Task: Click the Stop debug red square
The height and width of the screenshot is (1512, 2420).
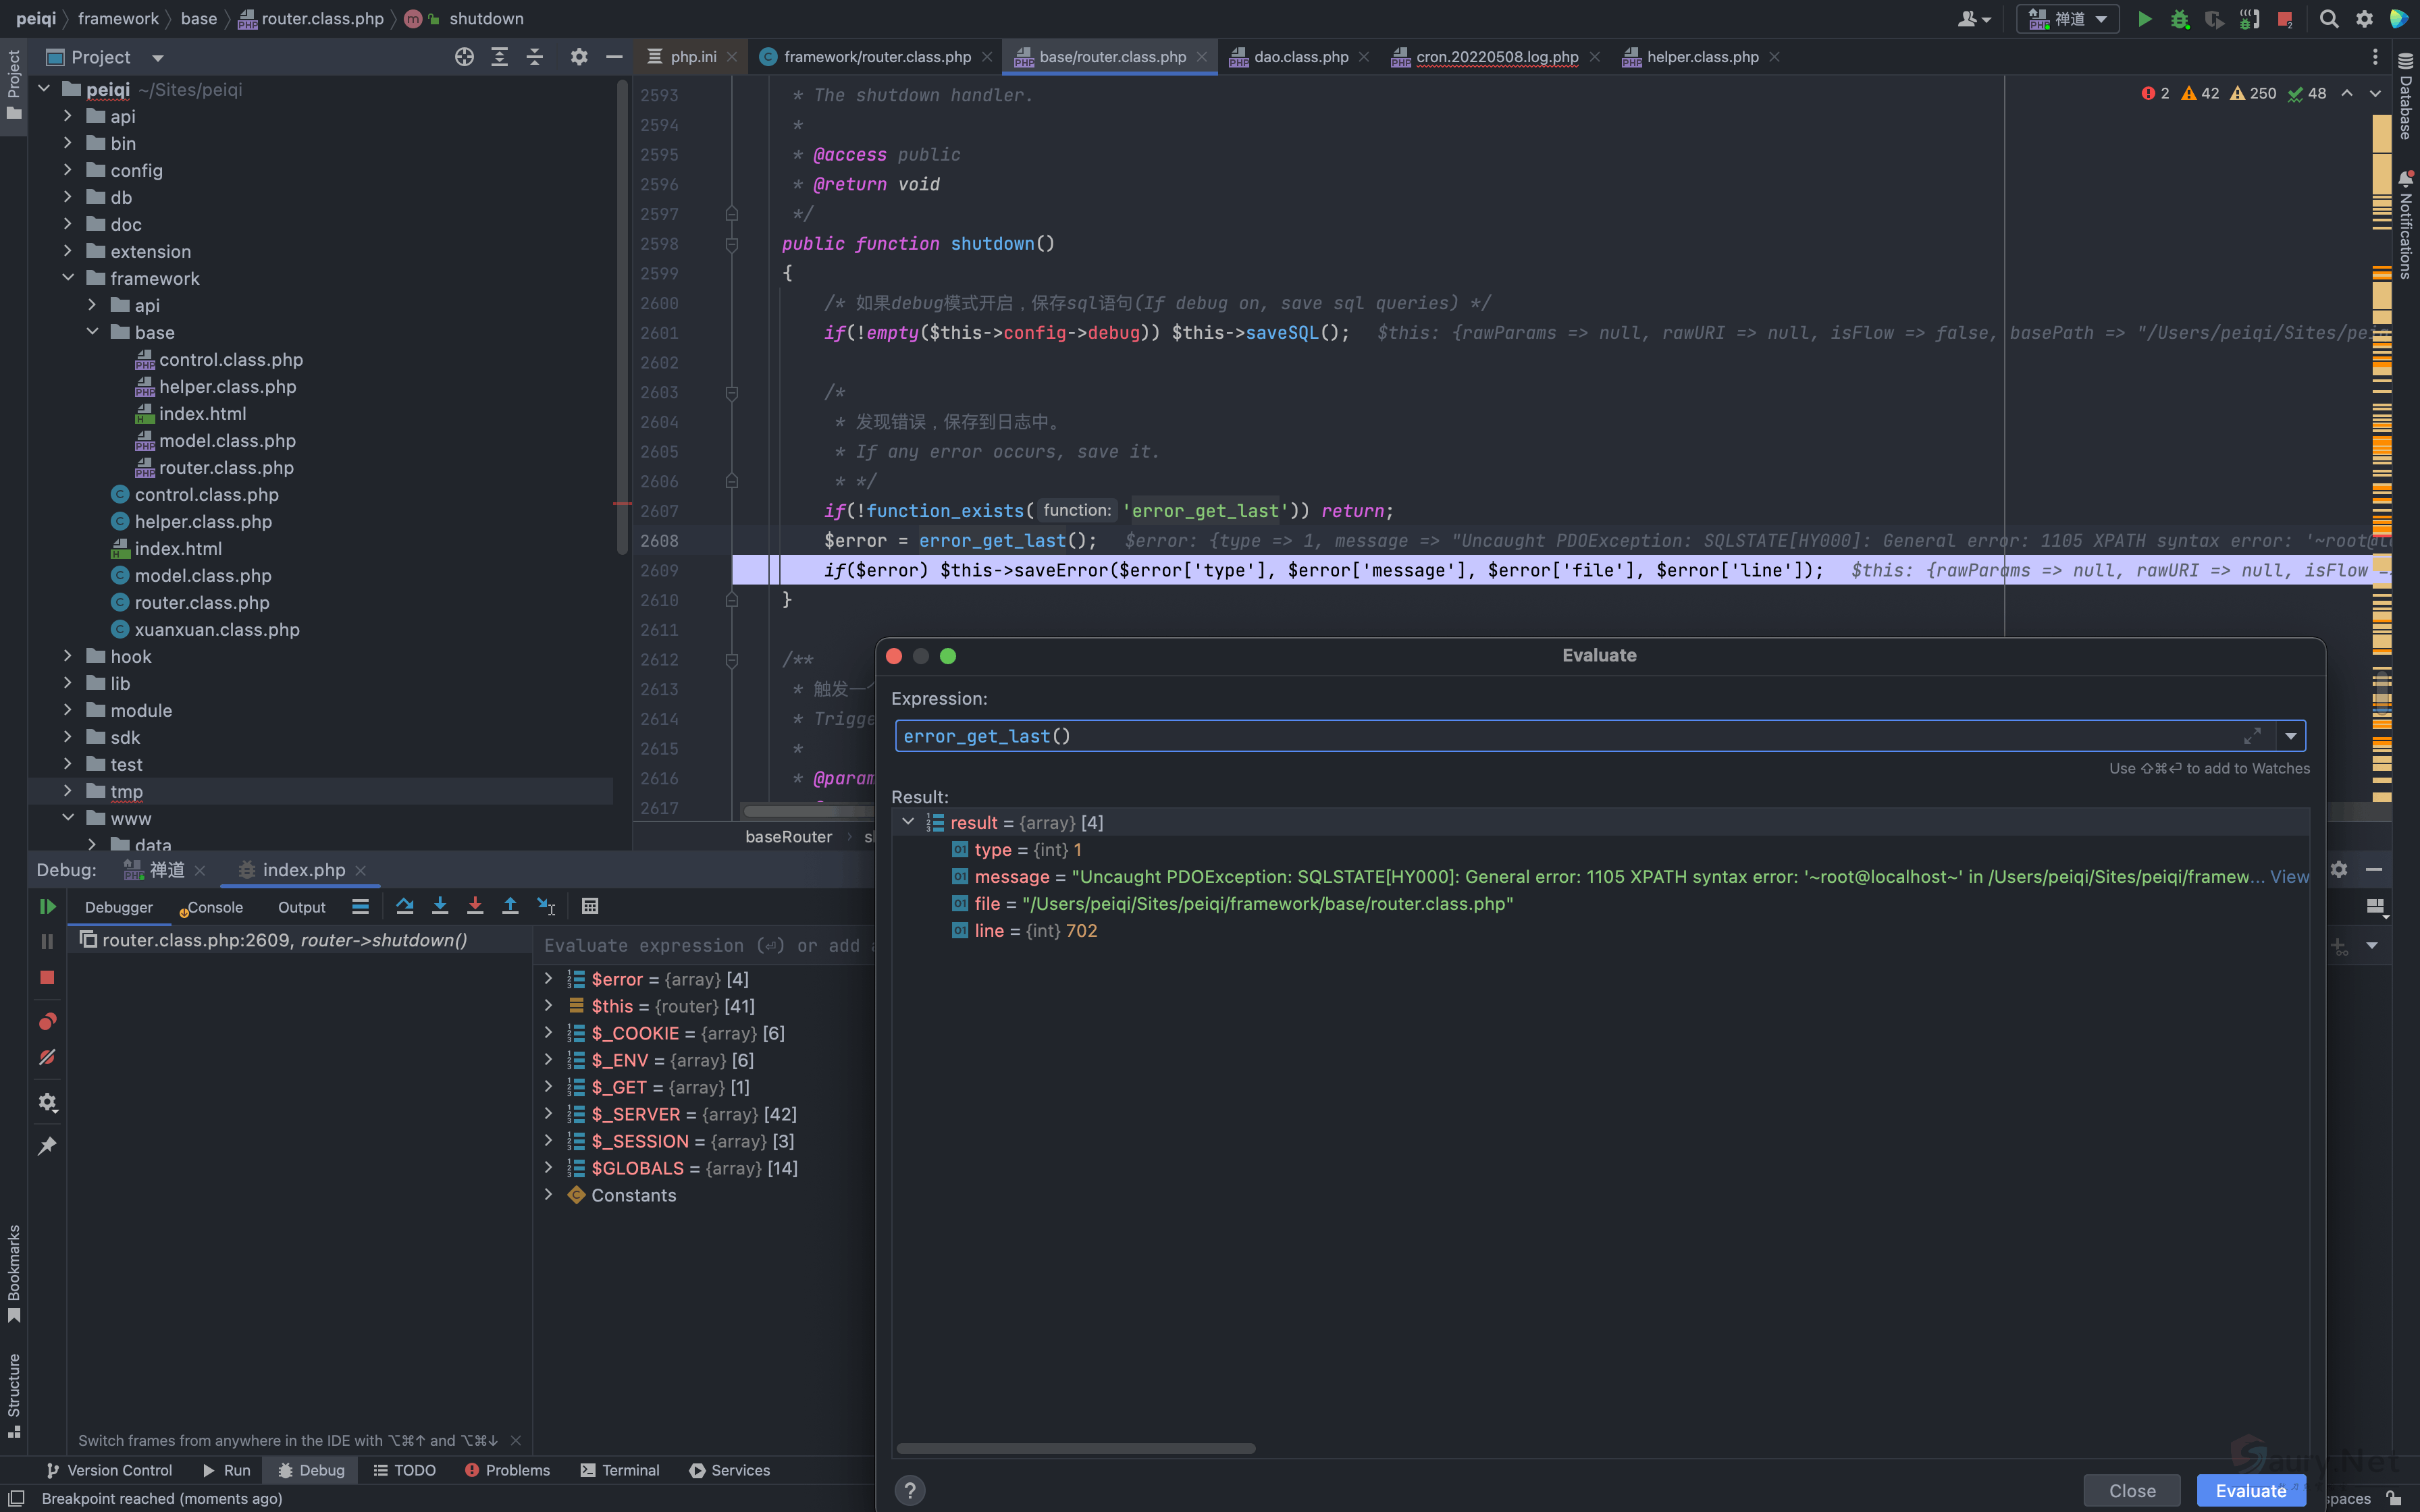Action: (x=47, y=977)
